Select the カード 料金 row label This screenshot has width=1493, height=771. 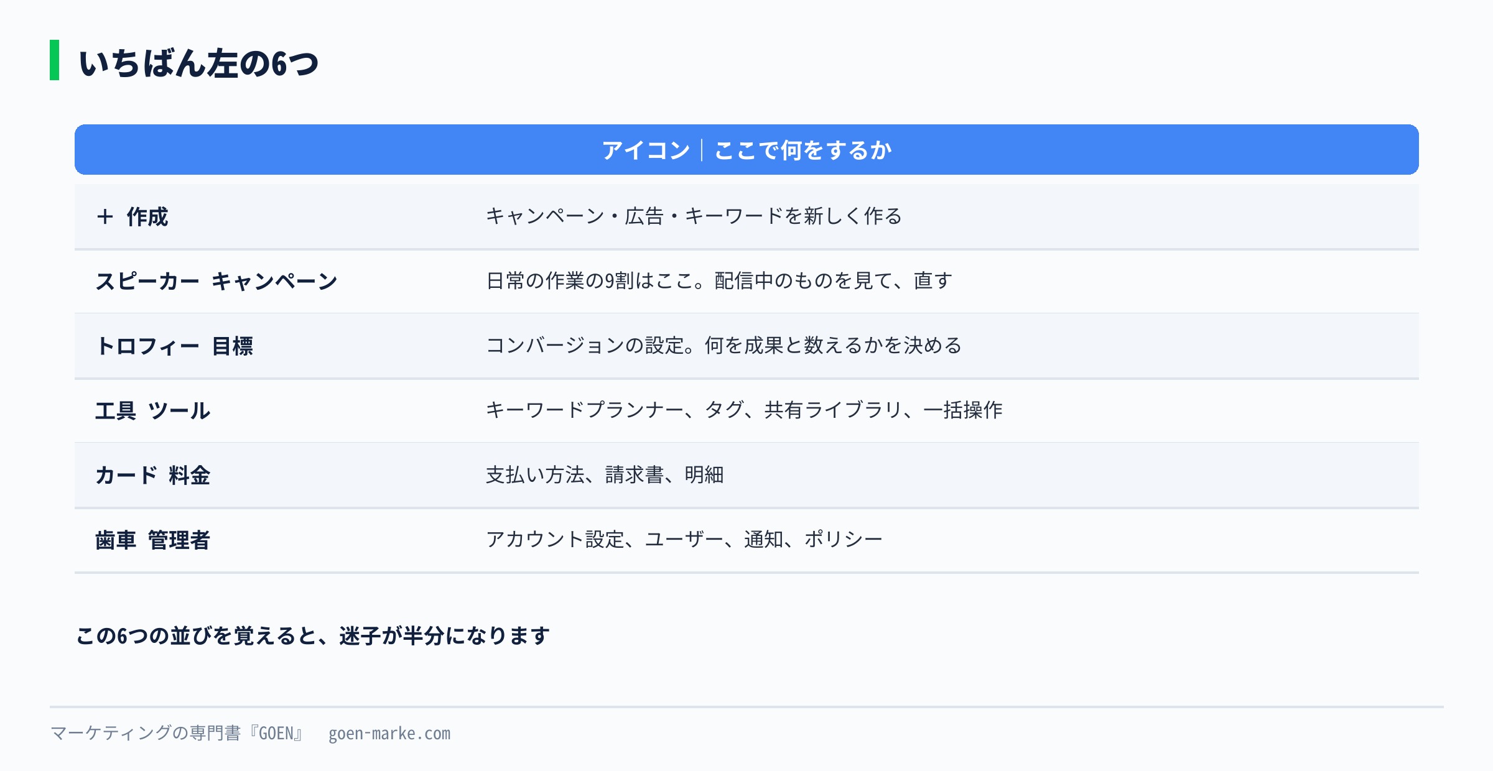pyautogui.click(x=153, y=476)
